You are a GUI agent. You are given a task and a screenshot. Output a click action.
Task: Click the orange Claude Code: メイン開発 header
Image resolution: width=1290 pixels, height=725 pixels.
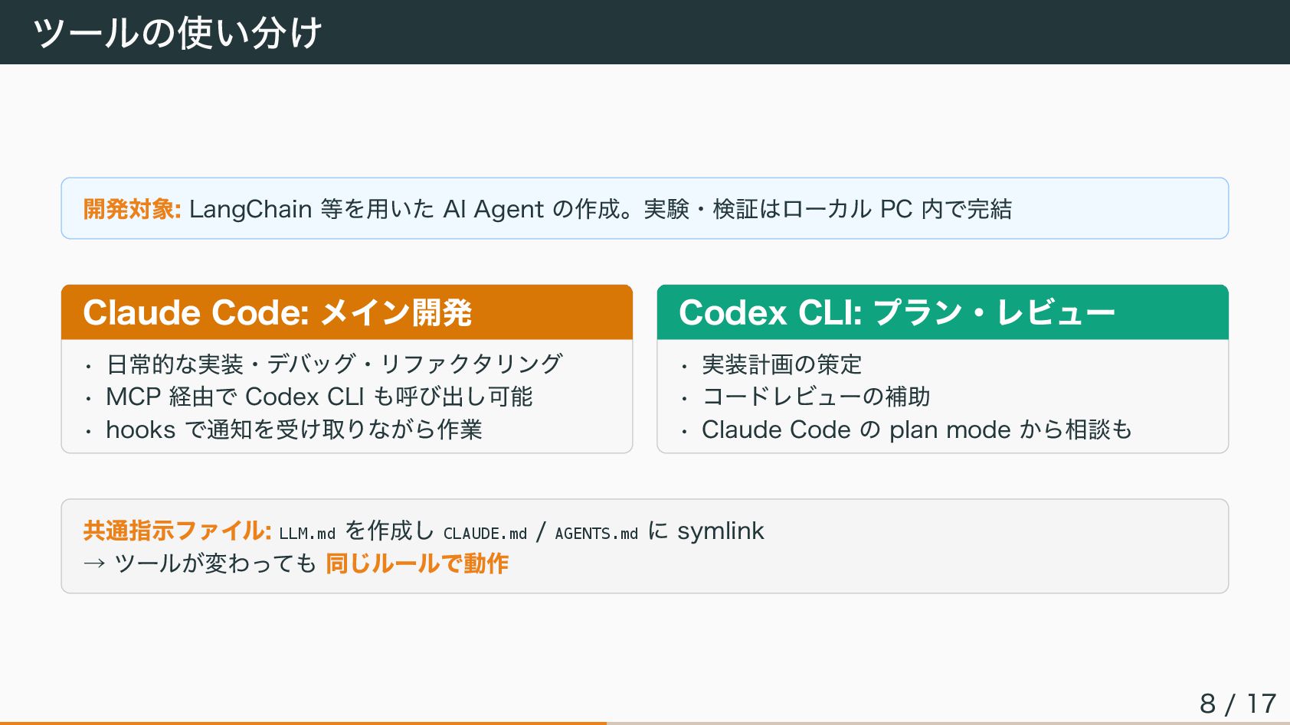(277, 312)
